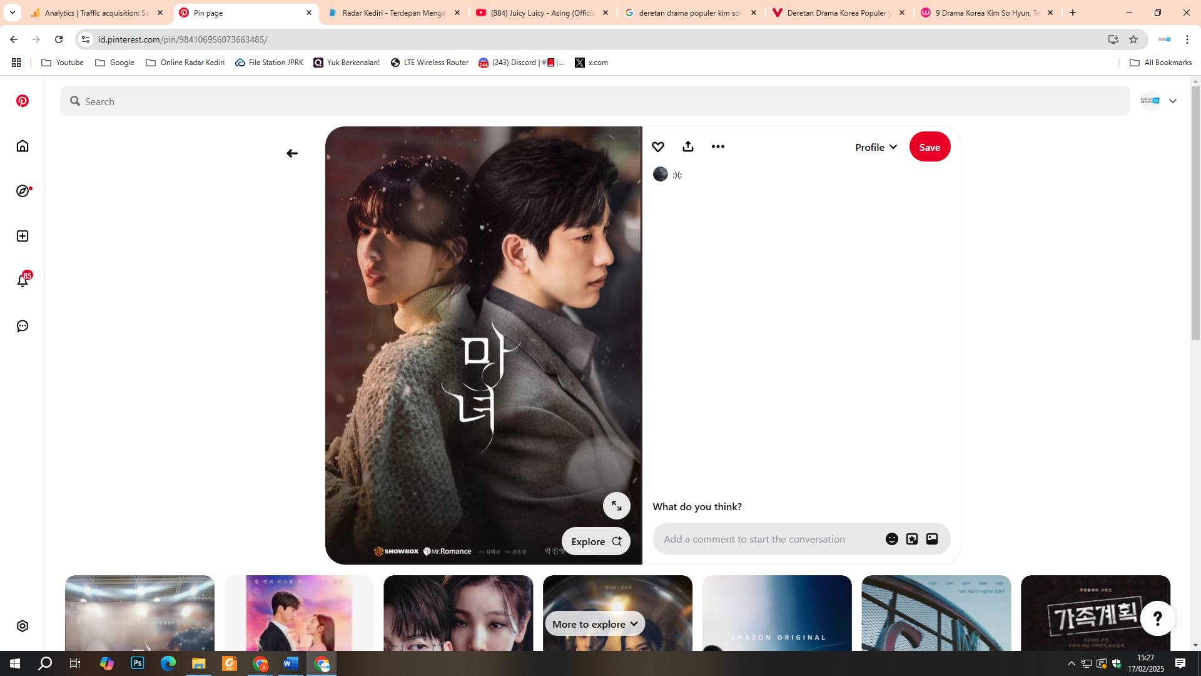Switch to Juicy Luicy YouTube tab
This screenshot has width=1201, height=676.
(543, 13)
